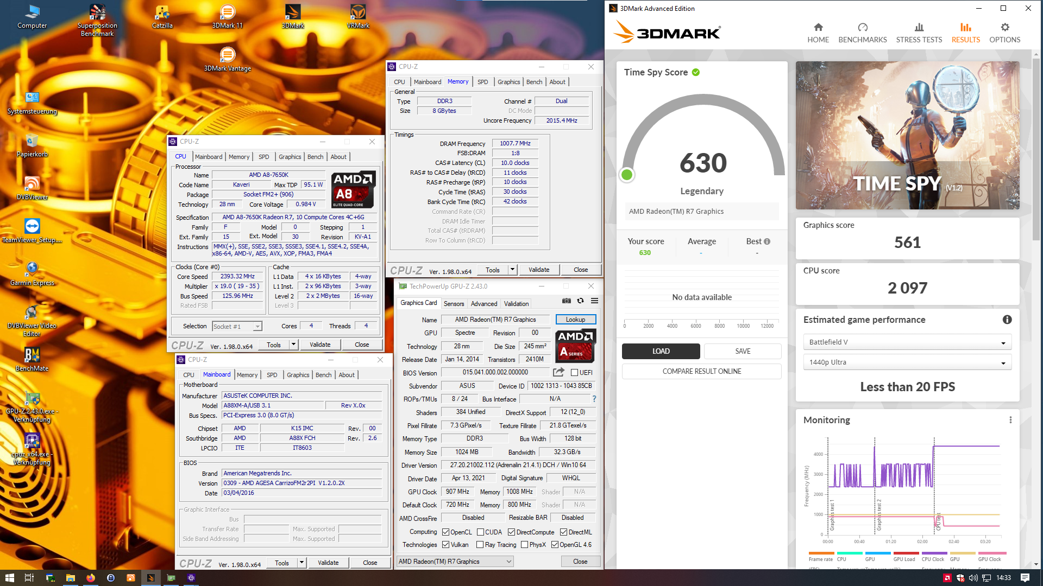Viewport: 1043px width, 586px height.
Task: Click the volume speaker tray icon
Action: [x=973, y=578]
